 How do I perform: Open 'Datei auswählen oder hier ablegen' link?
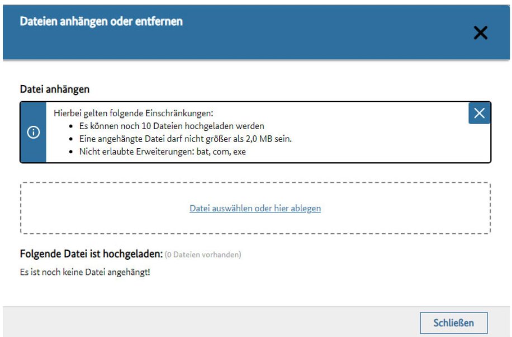pos(255,208)
